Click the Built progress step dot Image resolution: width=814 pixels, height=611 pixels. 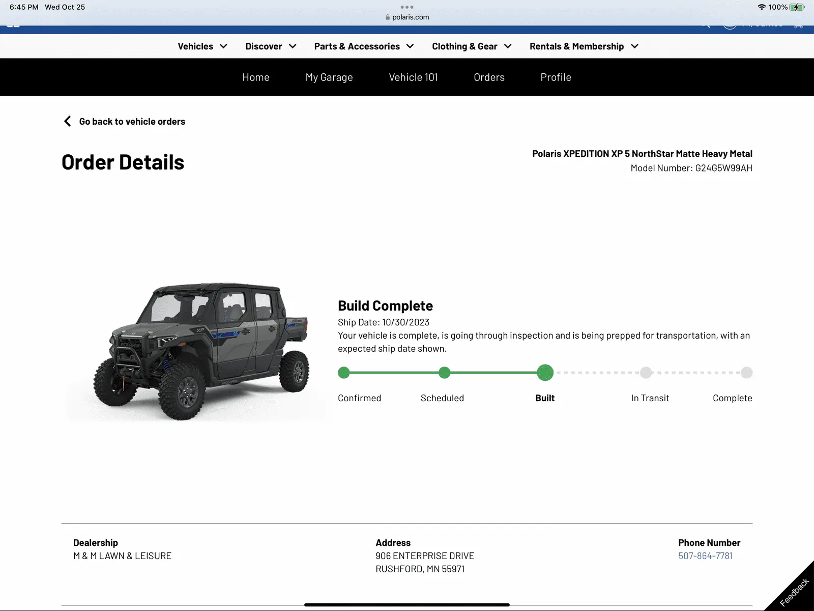(x=545, y=373)
